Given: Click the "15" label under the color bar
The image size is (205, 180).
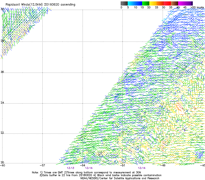Looking at the screenshot, I should tap(142, 7).
